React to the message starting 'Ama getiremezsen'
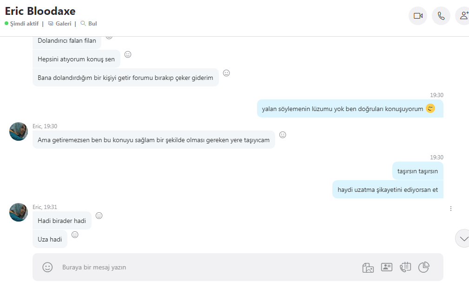The width and height of the screenshot is (469, 288). click(x=283, y=135)
